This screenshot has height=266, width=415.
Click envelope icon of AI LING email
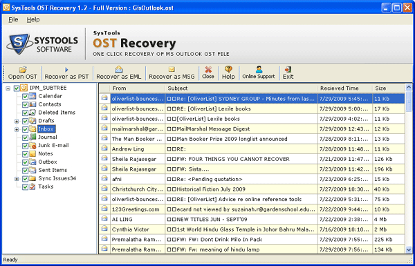(104, 218)
